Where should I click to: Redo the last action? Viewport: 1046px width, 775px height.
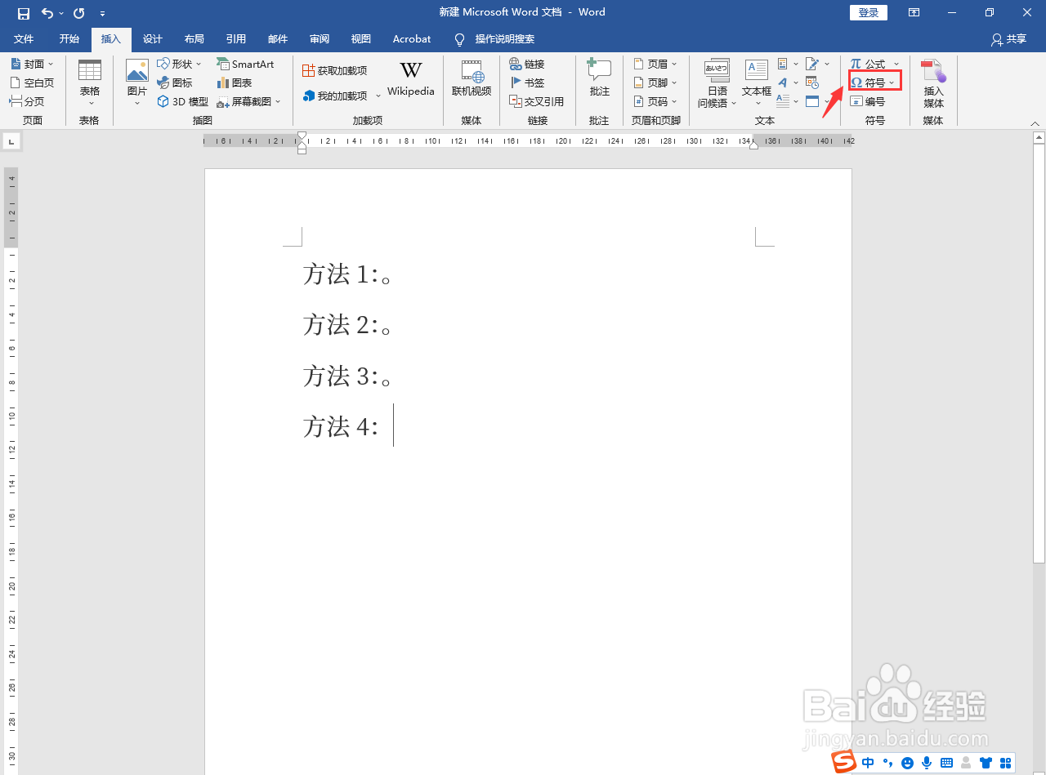pos(79,12)
